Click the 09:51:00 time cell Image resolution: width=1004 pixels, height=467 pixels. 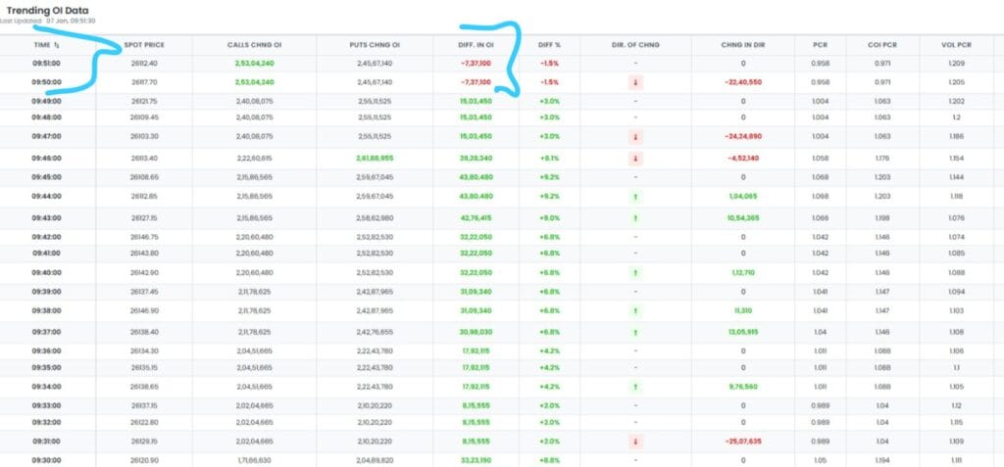point(47,63)
